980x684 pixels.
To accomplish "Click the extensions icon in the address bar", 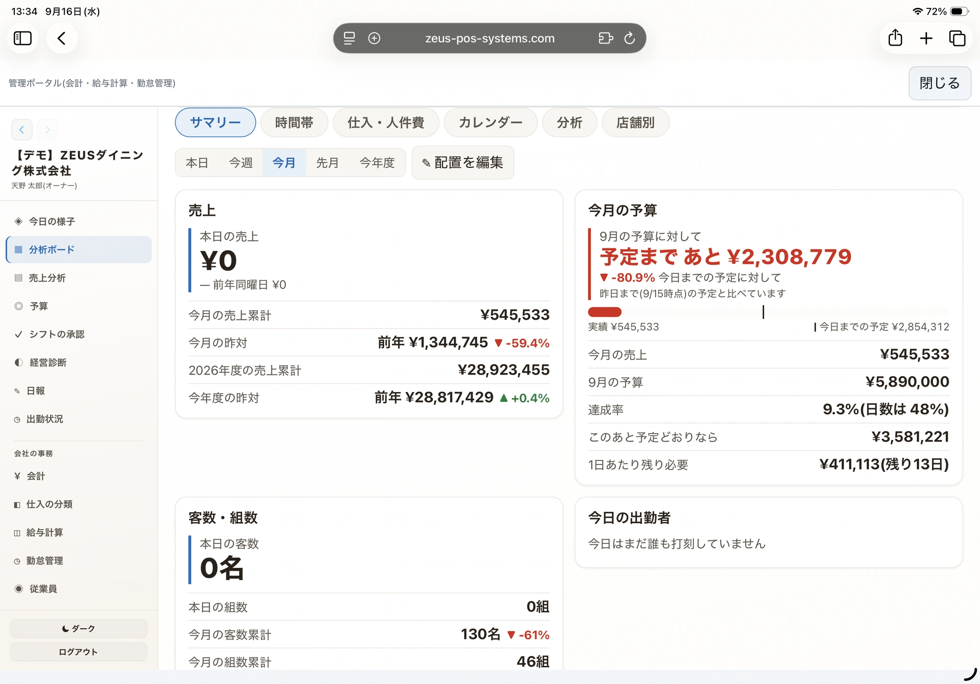I will 606,38.
